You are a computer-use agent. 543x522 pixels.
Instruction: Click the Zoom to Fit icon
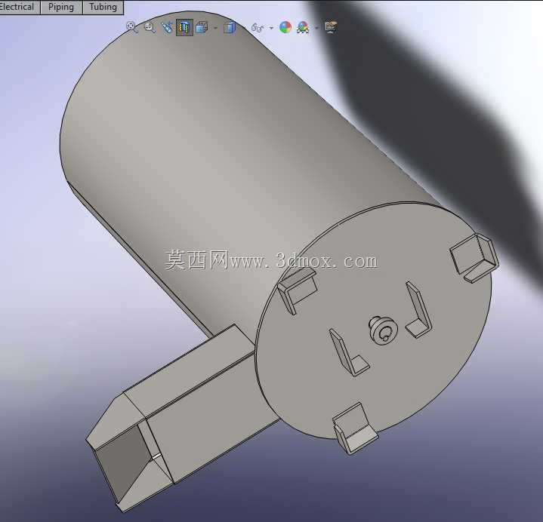pos(131,27)
